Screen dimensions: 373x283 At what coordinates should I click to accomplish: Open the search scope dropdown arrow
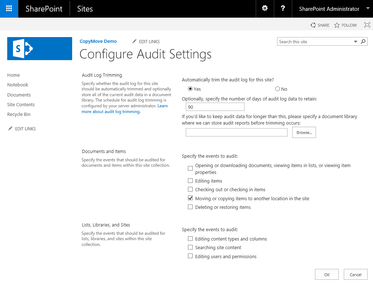point(356,41)
